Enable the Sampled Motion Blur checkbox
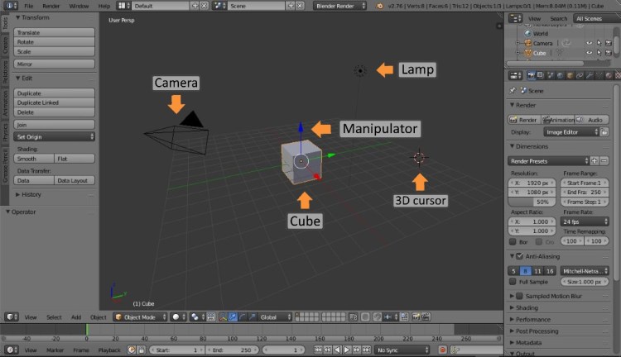The height and width of the screenshot is (357, 621). [520, 296]
